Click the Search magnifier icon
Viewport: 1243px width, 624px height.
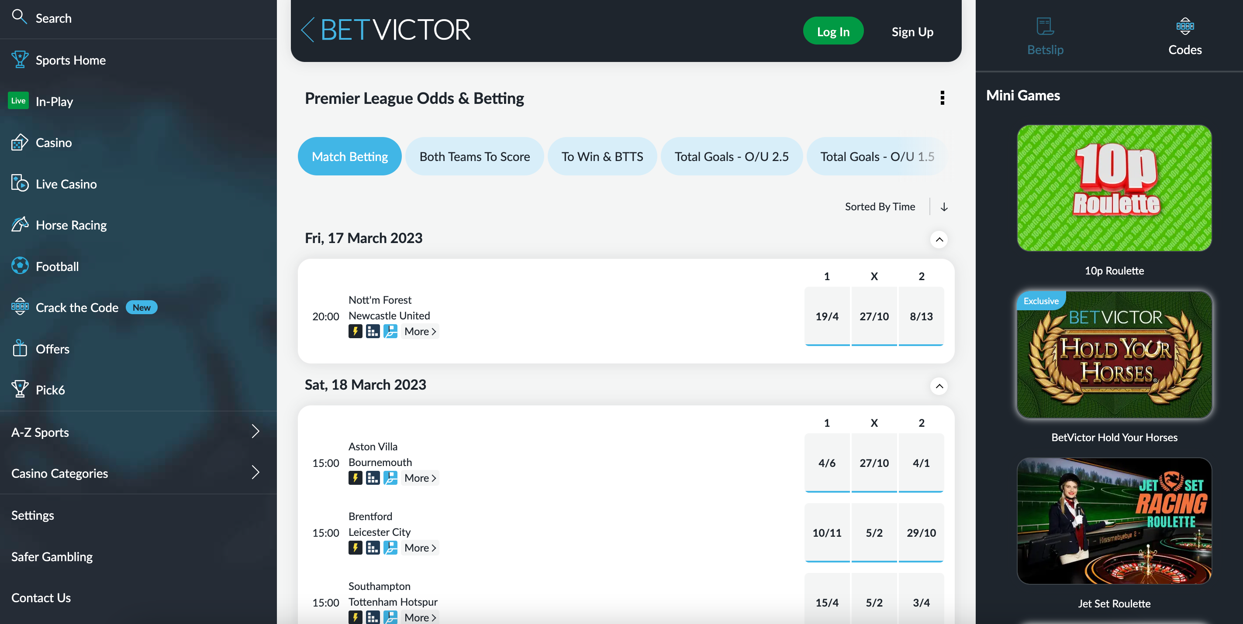point(19,17)
